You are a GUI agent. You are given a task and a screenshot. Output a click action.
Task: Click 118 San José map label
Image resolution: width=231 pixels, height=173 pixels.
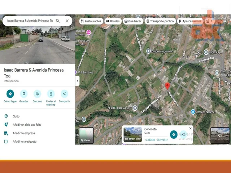click(85, 72)
